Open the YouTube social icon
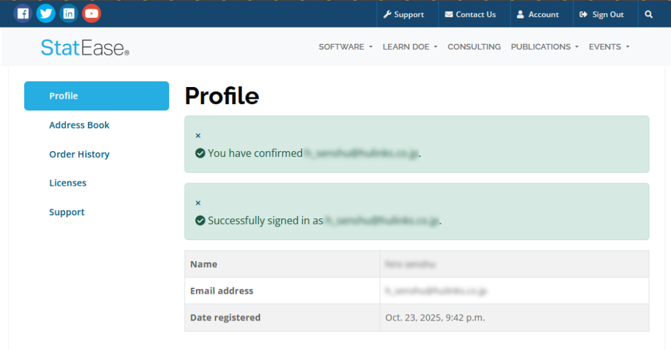The height and width of the screenshot is (350, 671). [x=92, y=13]
